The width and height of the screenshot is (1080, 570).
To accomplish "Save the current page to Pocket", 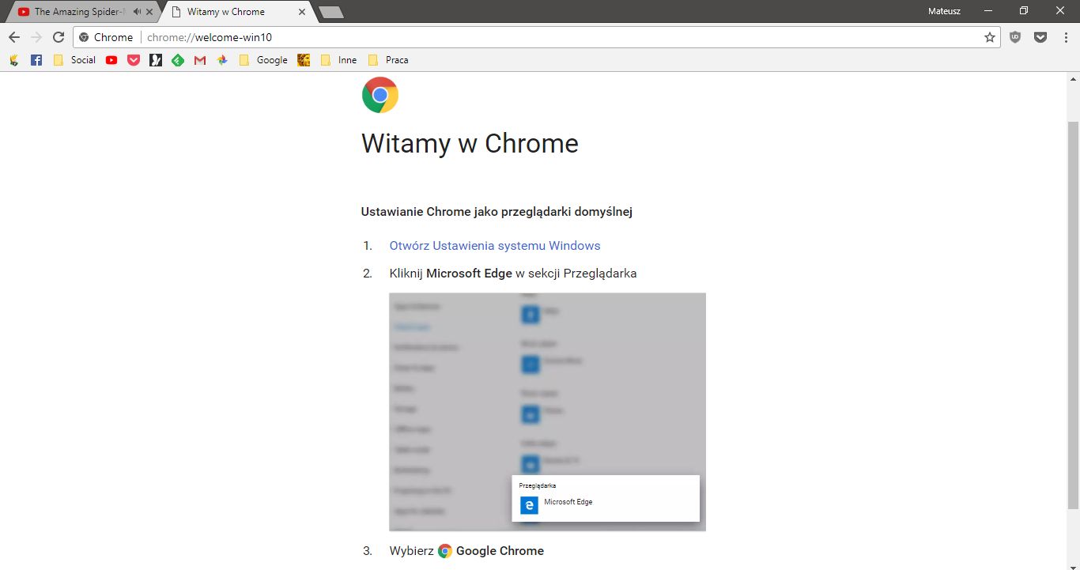I will (x=1040, y=36).
